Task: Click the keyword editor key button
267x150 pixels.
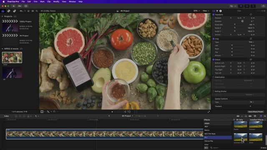Action: pyautogui.click(x=20, y=6)
